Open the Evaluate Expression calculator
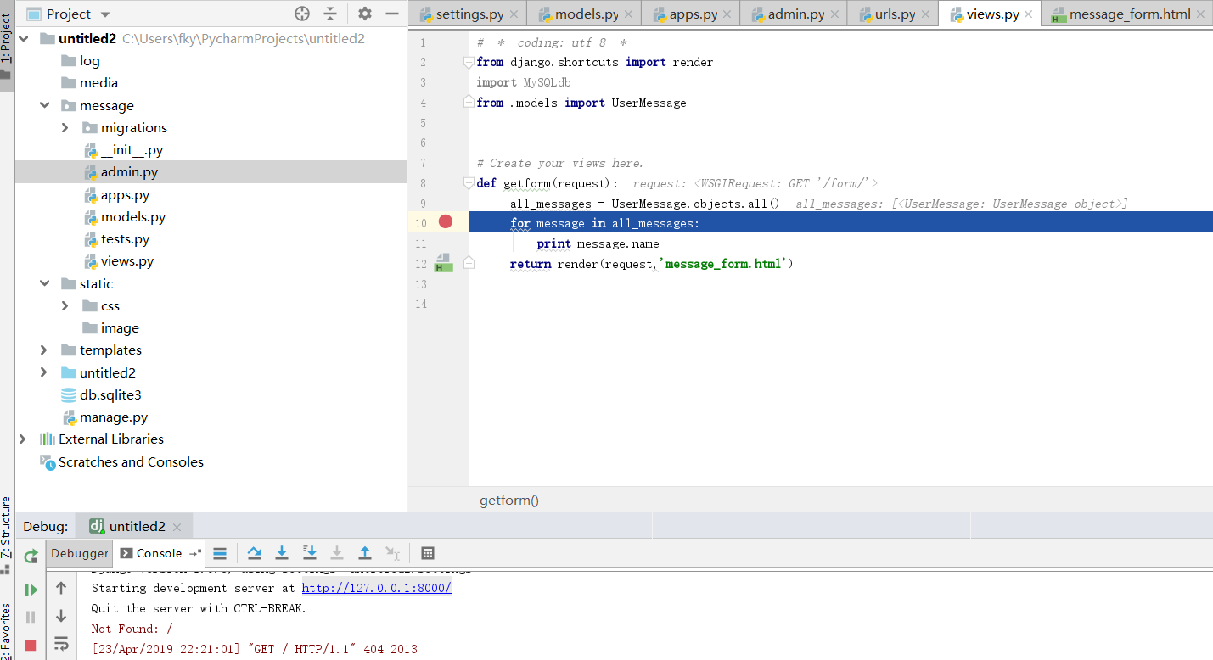This screenshot has width=1213, height=660. pos(428,553)
